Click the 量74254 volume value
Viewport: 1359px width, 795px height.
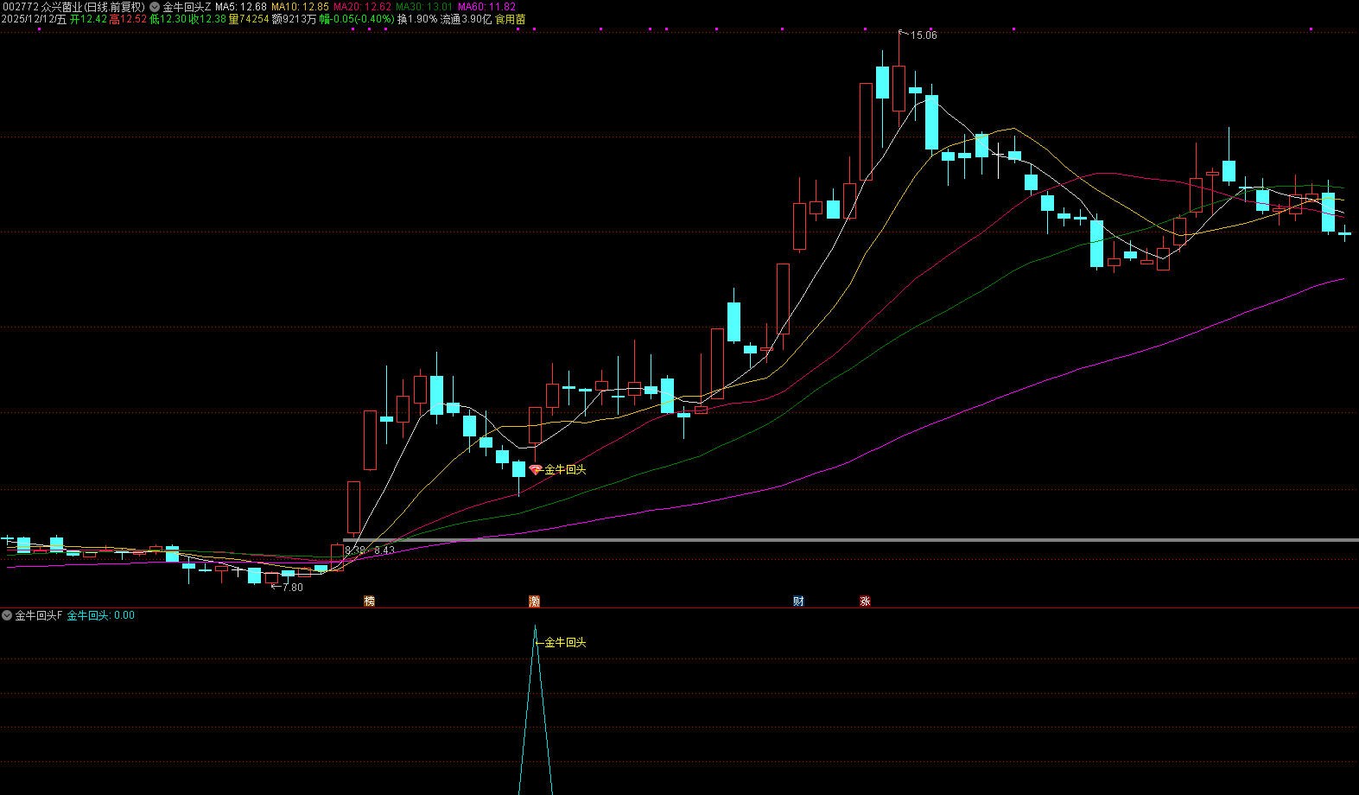(249, 19)
